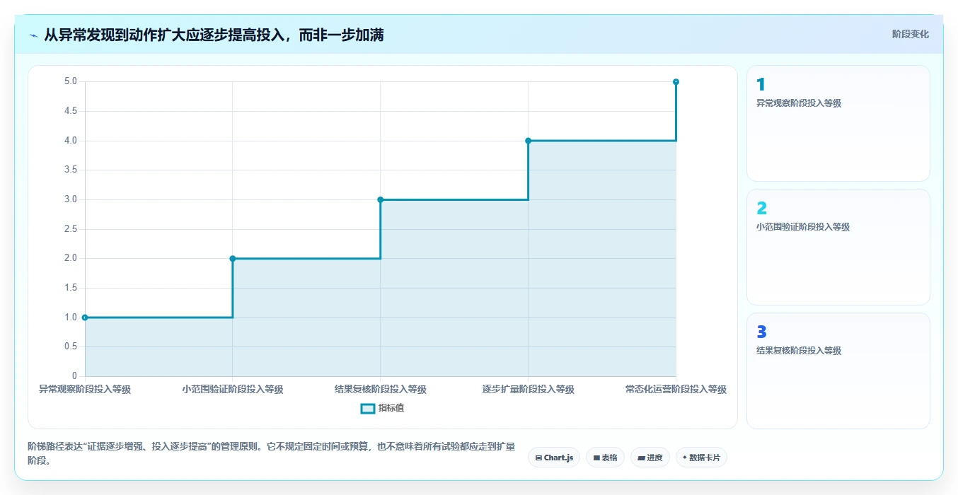Click the data point at value 1.0
The image size is (958, 495).
(x=85, y=318)
